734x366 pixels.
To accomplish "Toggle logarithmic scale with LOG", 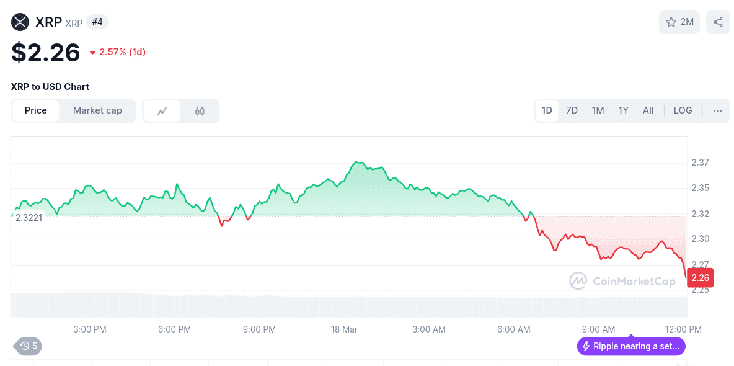I will pos(683,110).
